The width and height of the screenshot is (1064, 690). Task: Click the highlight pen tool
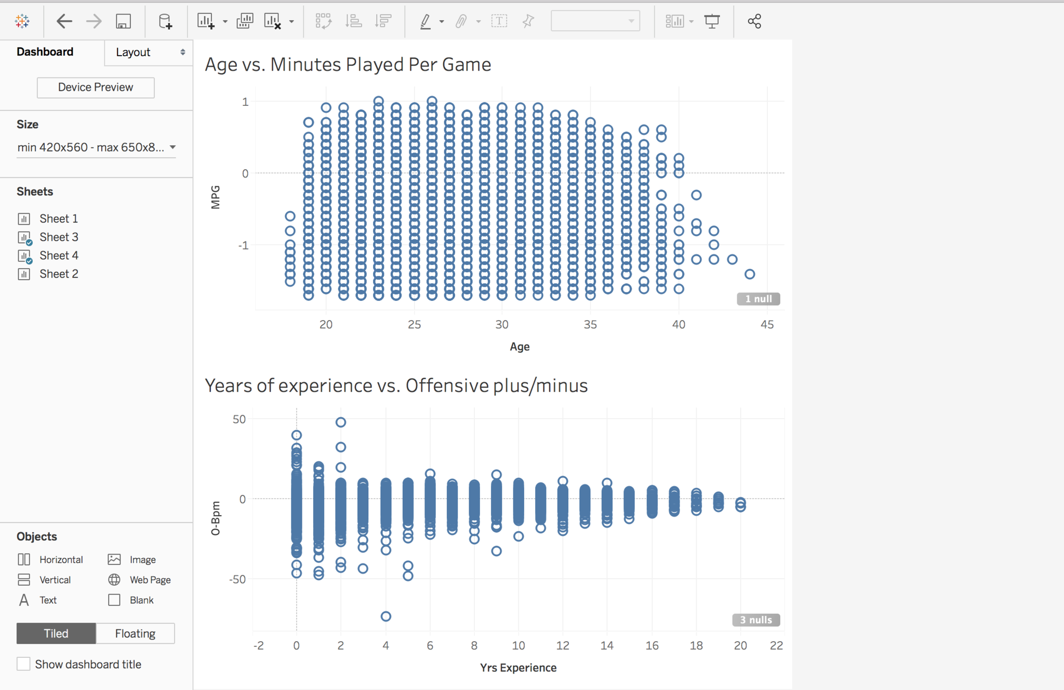tap(425, 21)
